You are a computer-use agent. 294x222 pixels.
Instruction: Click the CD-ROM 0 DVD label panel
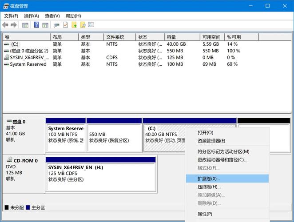pos(24,174)
